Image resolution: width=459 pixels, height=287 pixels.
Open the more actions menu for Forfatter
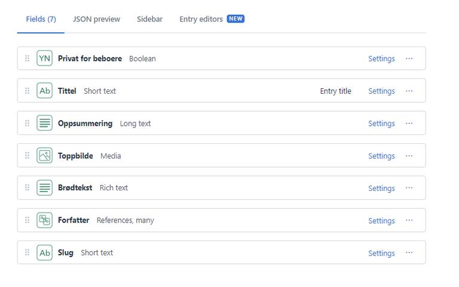click(x=409, y=220)
